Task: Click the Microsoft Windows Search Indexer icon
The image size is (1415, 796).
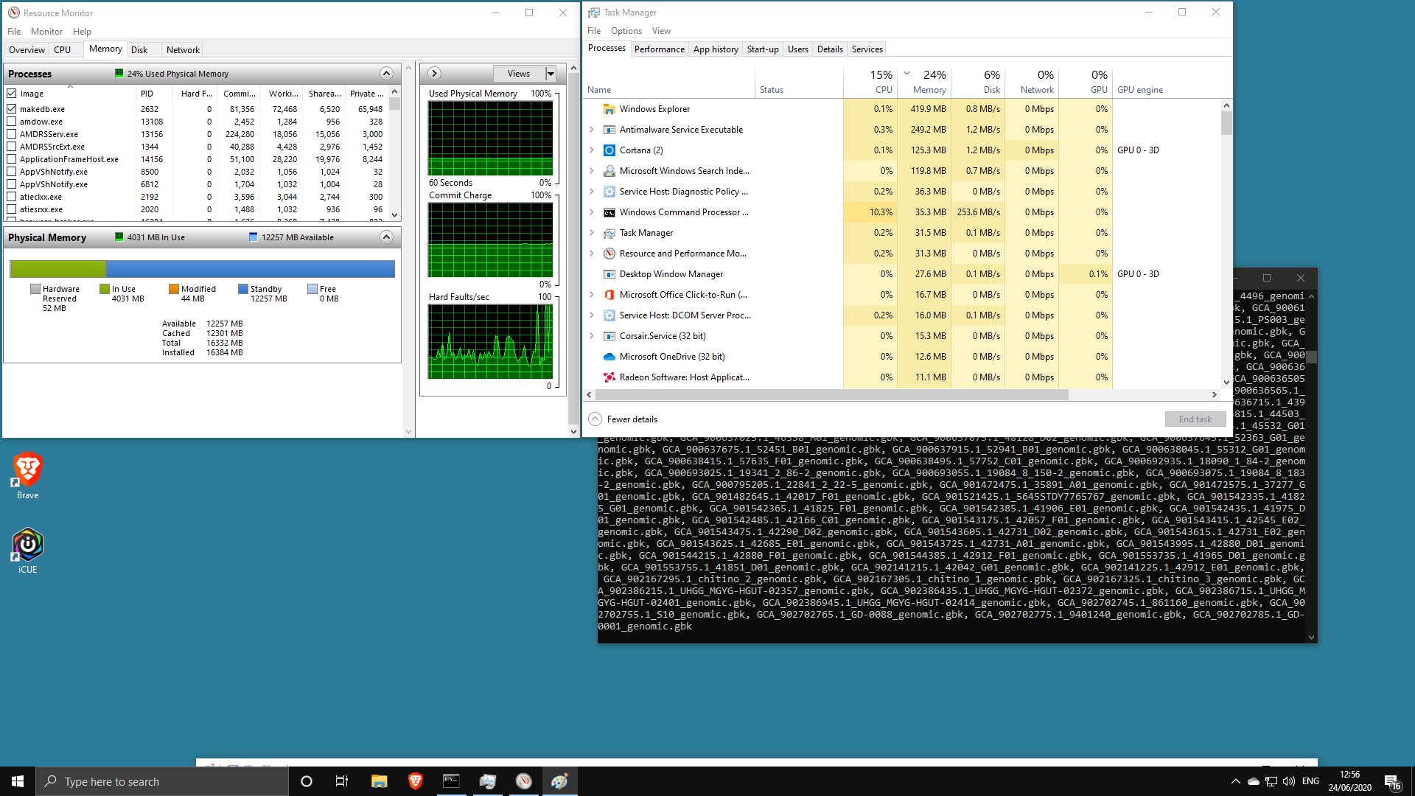Action: [609, 171]
